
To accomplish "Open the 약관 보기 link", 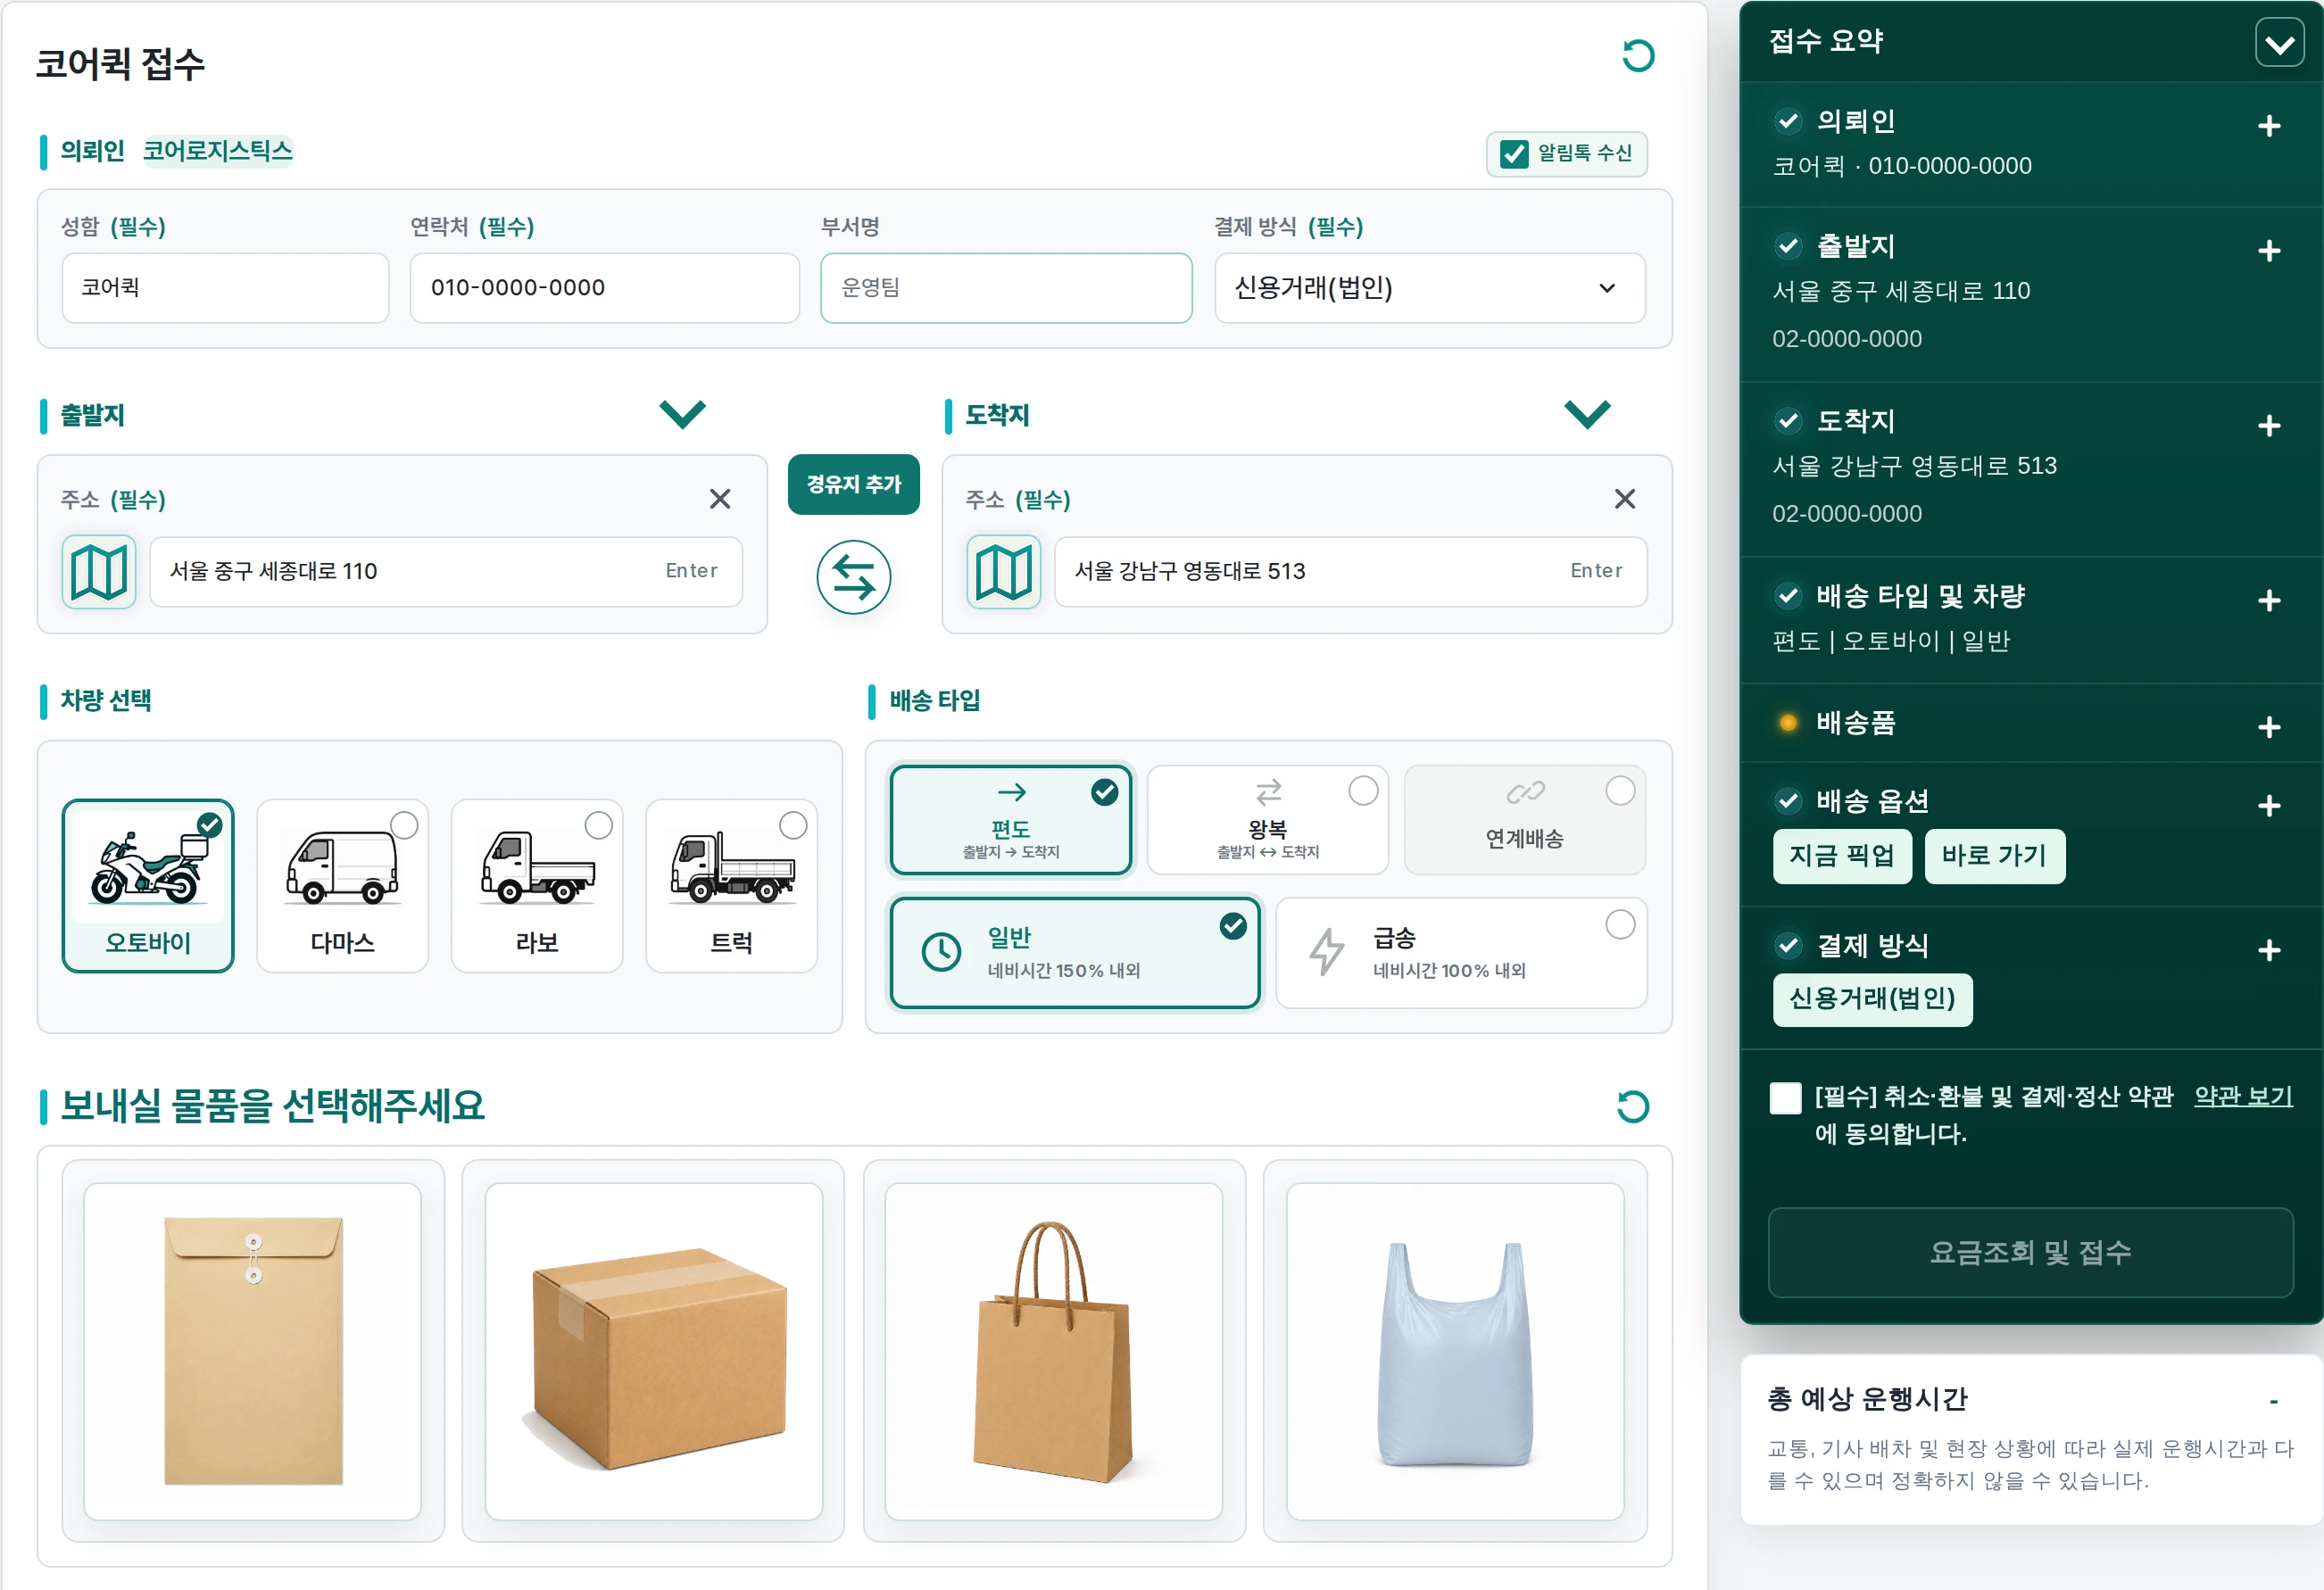I will click(2243, 1096).
